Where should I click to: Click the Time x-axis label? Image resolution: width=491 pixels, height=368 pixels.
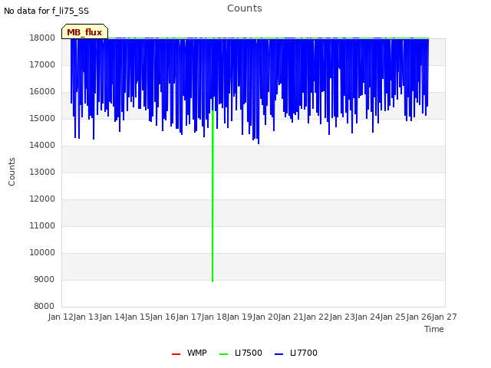click(x=434, y=329)
